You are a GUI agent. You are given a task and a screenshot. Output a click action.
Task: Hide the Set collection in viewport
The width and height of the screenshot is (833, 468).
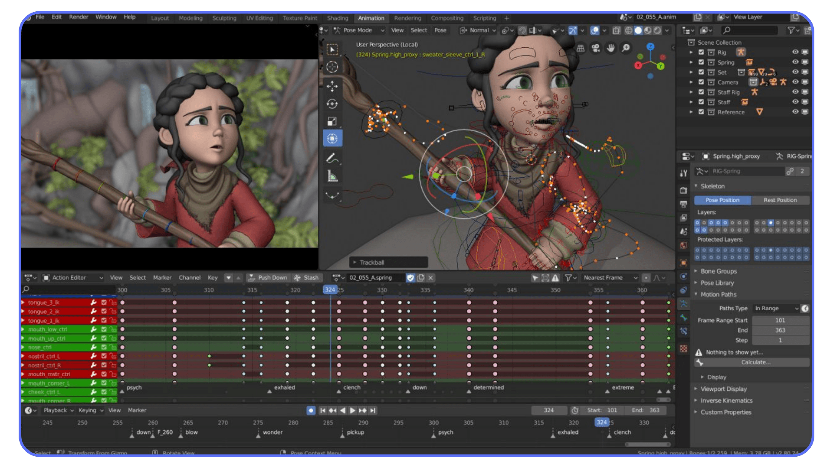coord(795,72)
